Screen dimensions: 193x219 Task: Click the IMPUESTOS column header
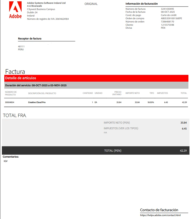(162, 93)
